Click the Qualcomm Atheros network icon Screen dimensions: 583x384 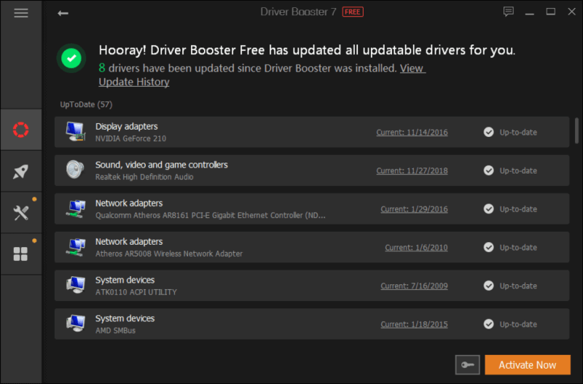coord(76,208)
